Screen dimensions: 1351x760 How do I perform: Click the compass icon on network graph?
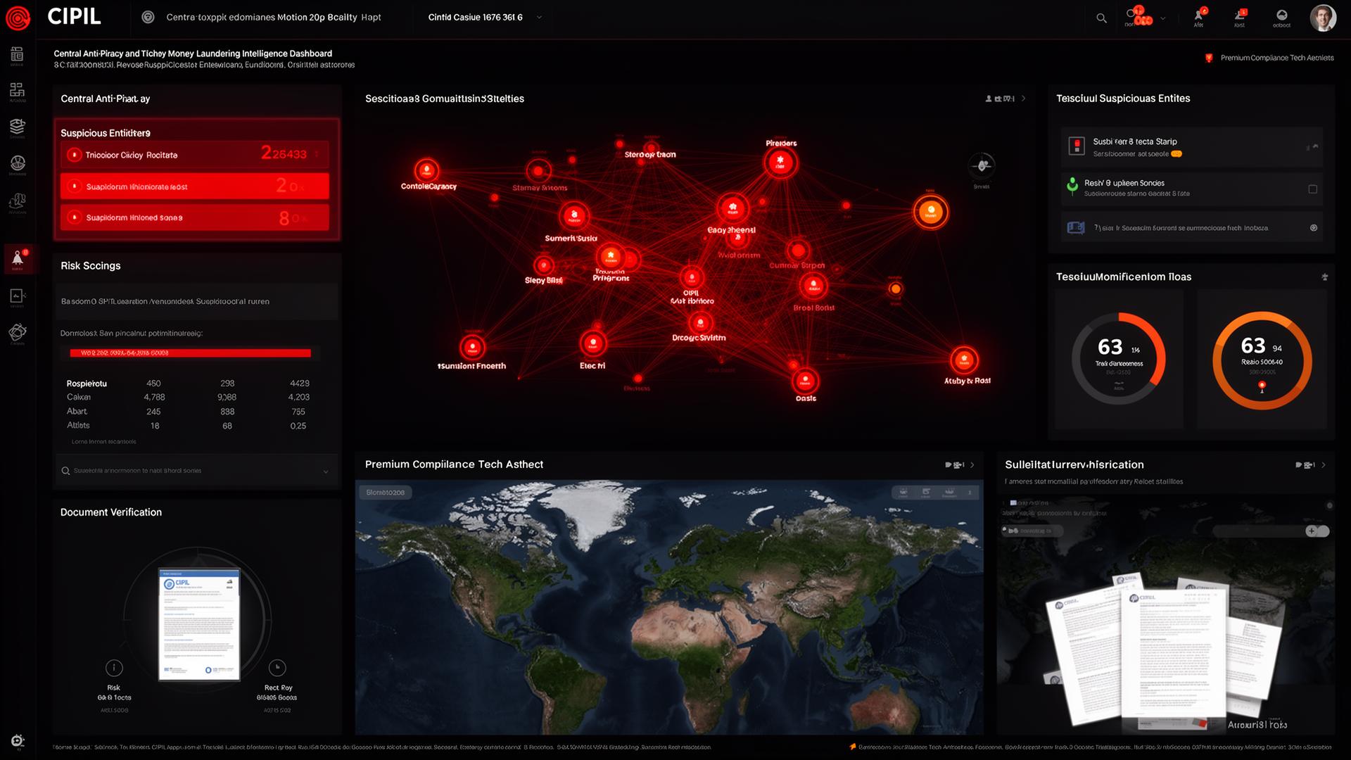coord(982,166)
